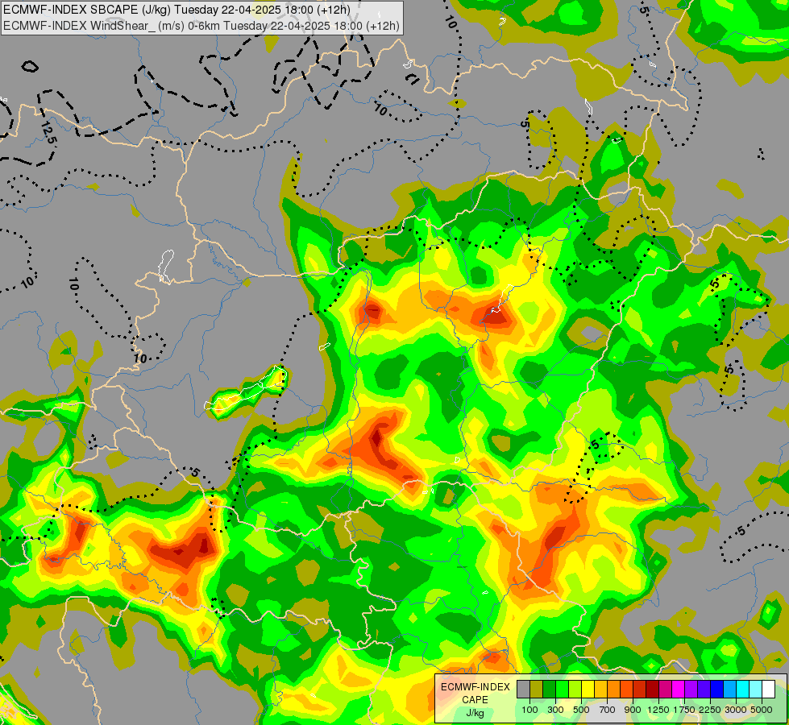Click the gray swatch in the CAPE legend
This screenshot has width=789, height=725.
tap(523, 689)
